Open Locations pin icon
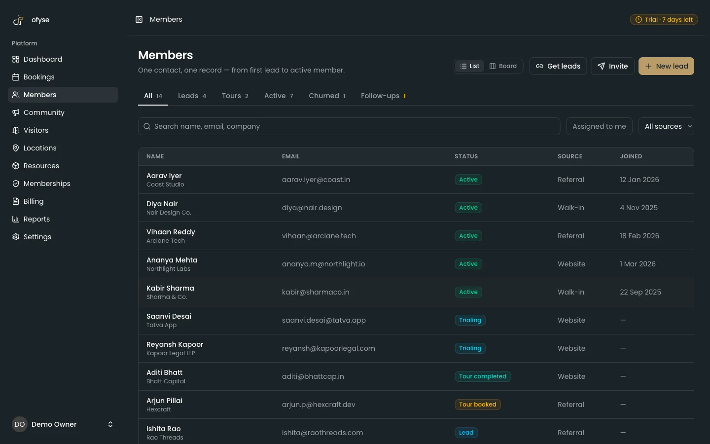The image size is (710, 444). coord(16,148)
